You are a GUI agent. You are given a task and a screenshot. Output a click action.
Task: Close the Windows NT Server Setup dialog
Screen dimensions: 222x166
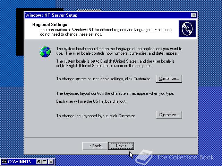tap(194, 15)
